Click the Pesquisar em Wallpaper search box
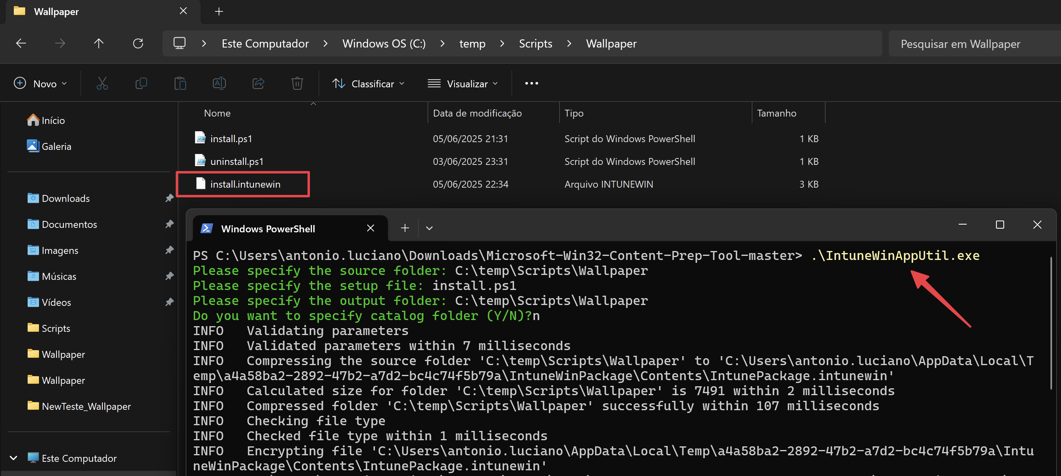 (974, 43)
